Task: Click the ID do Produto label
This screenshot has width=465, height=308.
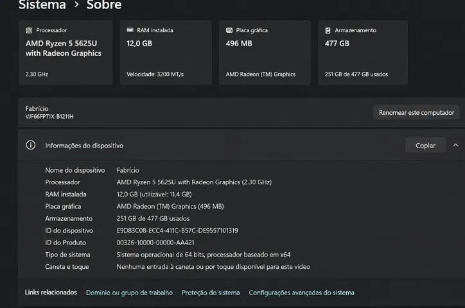Action: (66, 243)
